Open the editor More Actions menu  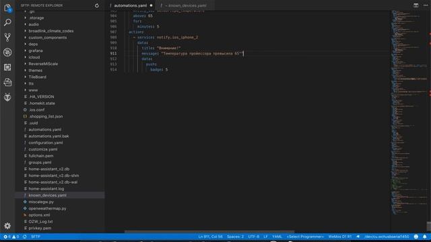426,5
